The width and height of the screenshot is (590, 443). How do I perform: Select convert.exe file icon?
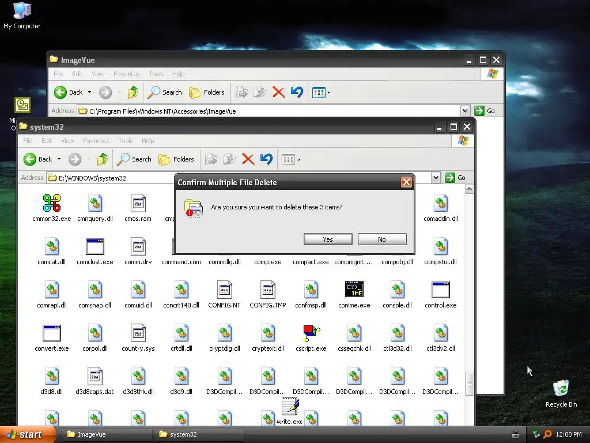pyautogui.click(x=51, y=333)
